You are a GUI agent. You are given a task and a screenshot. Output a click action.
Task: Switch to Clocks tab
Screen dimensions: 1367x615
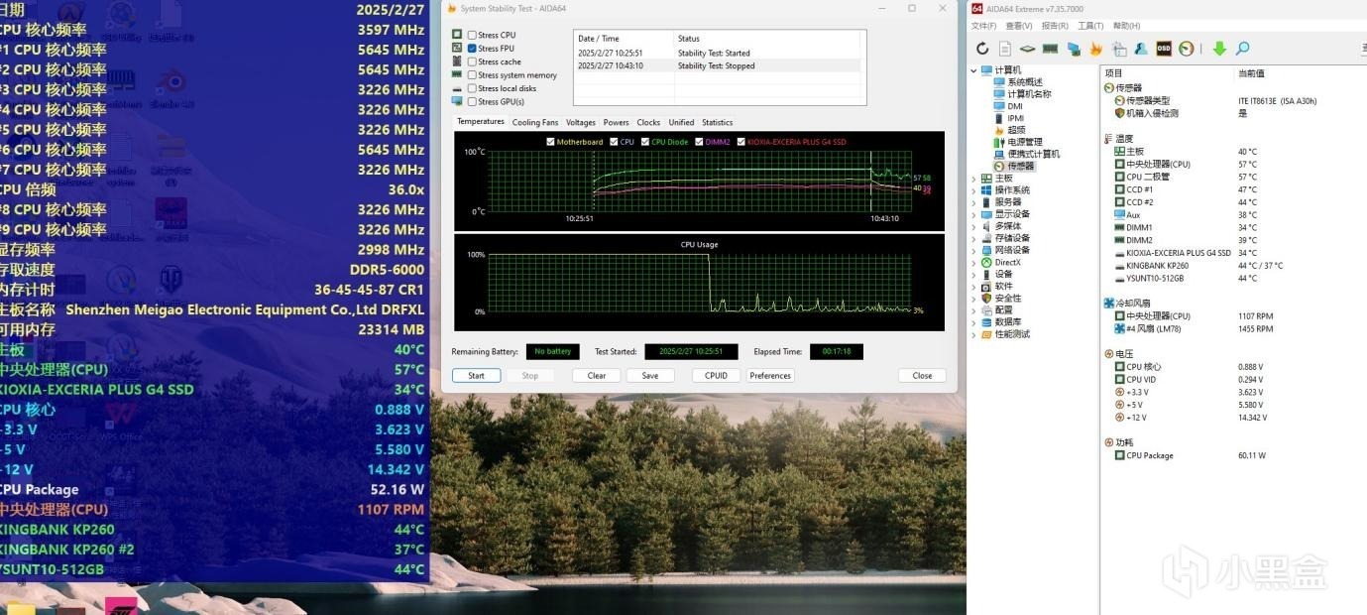tap(648, 122)
